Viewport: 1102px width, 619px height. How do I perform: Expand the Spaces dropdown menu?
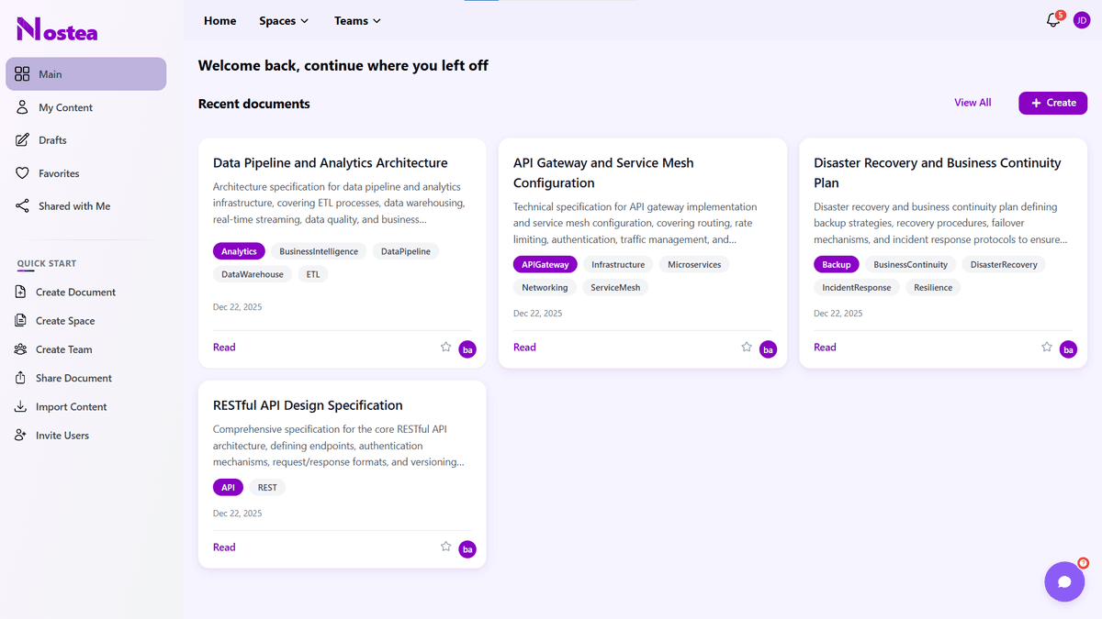coord(284,21)
